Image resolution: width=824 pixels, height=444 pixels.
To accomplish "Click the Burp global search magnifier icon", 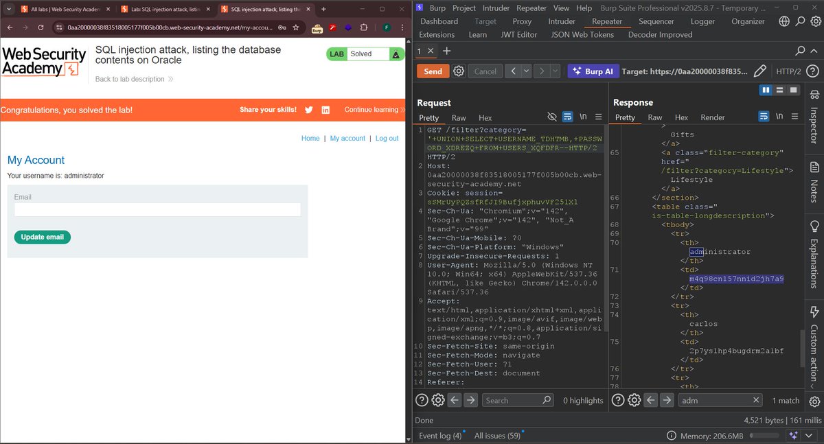I will pos(800,21).
